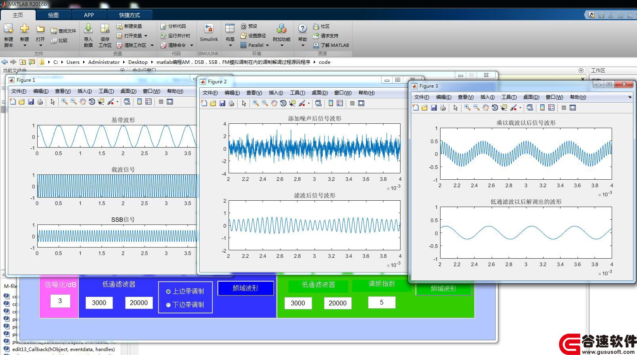Viewport: 637px width, 355px height.
Task: Click blue 频域波形 button
Action: tap(246, 288)
